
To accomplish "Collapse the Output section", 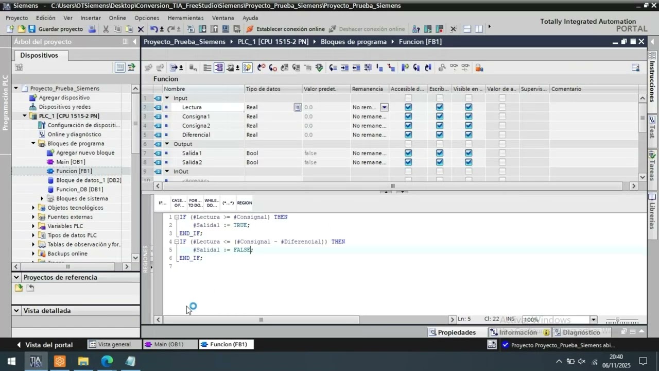I will coord(167,144).
